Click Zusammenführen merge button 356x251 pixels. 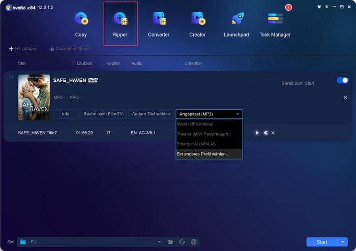pos(70,48)
